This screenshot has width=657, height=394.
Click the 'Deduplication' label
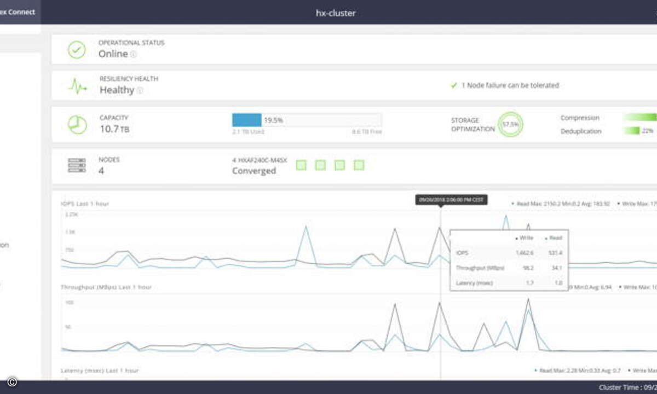tap(581, 131)
